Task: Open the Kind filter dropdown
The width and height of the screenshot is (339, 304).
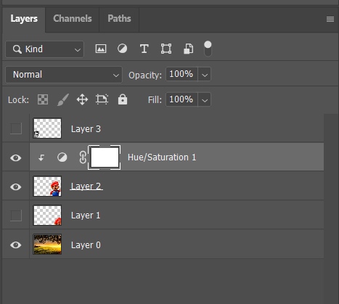Action: click(45, 49)
